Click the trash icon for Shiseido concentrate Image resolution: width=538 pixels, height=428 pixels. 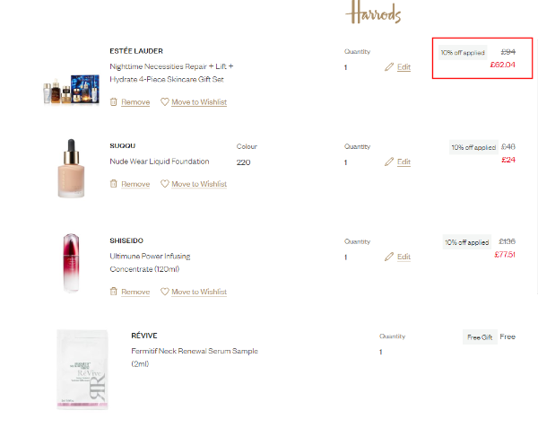[x=114, y=292]
